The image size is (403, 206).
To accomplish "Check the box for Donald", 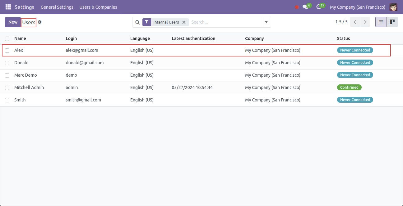I will (x=7, y=63).
